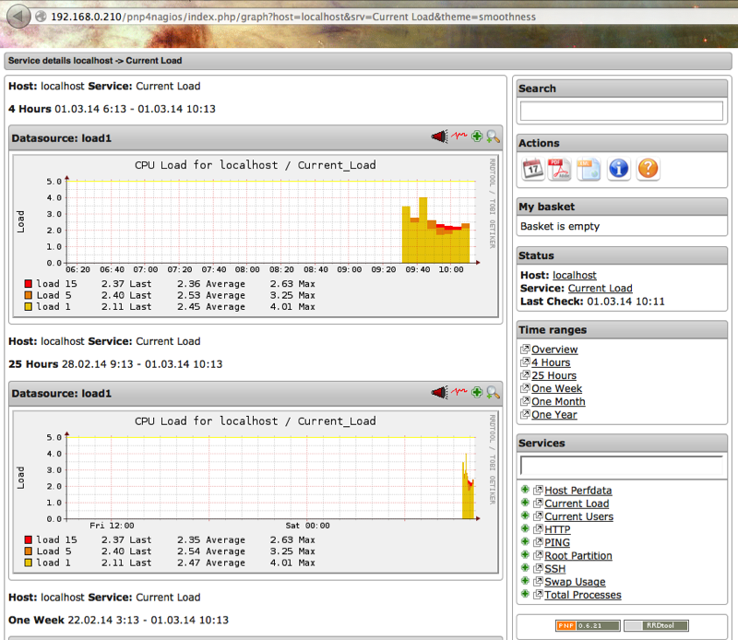The height and width of the screenshot is (640, 738).
Task: Open the Overview time range link
Action: click(554, 350)
